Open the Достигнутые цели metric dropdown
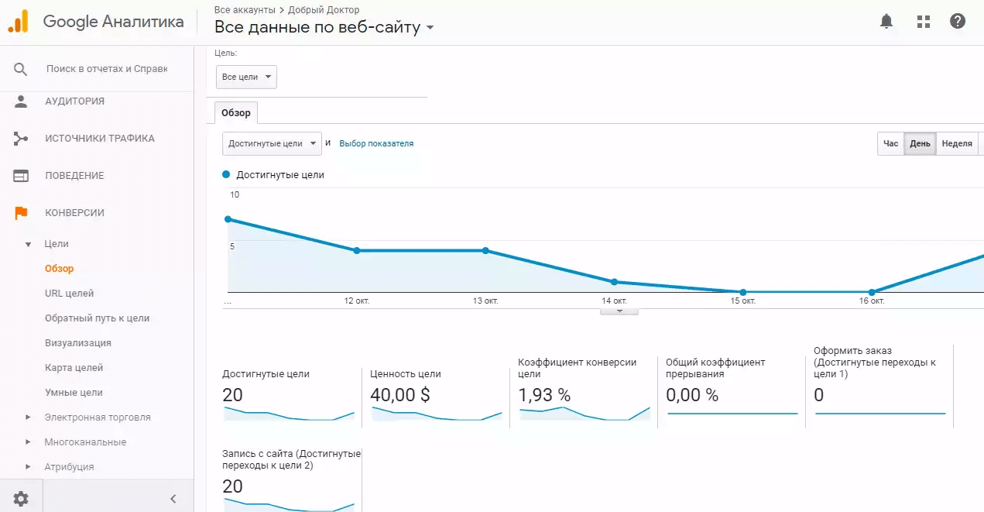The height and width of the screenshot is (512, 984). (x=272, y=143)
